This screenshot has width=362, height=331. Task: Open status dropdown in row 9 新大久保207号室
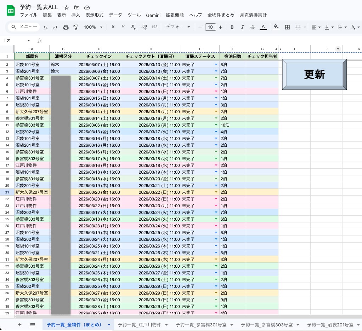[x=216, y=111]
